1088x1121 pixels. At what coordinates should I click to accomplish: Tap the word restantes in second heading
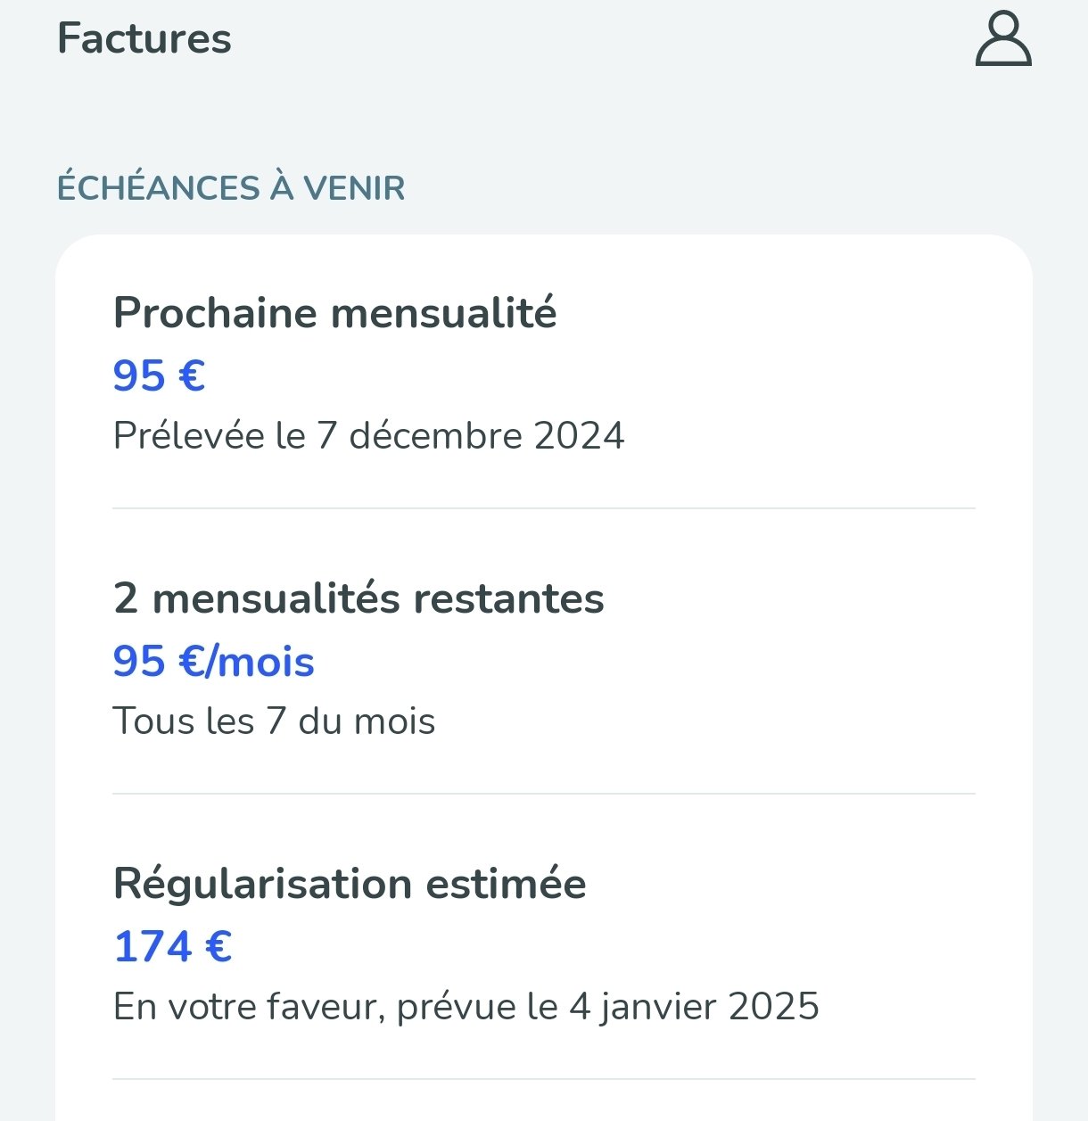click(509, 598)
